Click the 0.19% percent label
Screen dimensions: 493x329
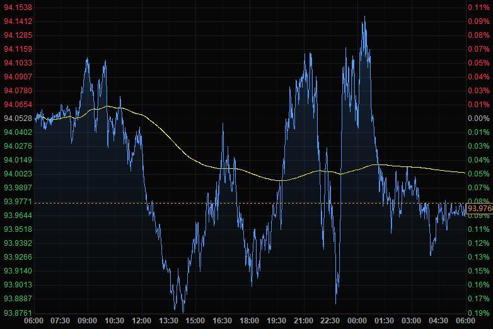[x=478, y=313]
